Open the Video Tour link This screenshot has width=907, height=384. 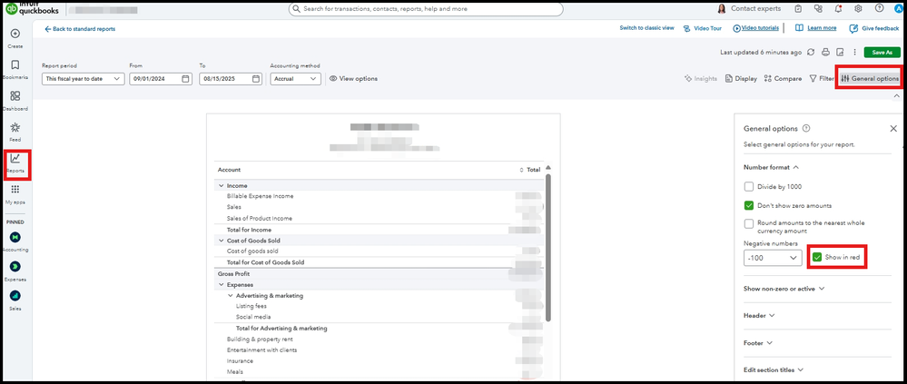(x=702, y=28)
